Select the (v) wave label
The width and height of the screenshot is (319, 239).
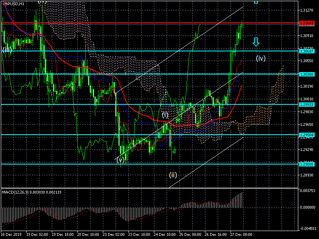click(120, 160)
